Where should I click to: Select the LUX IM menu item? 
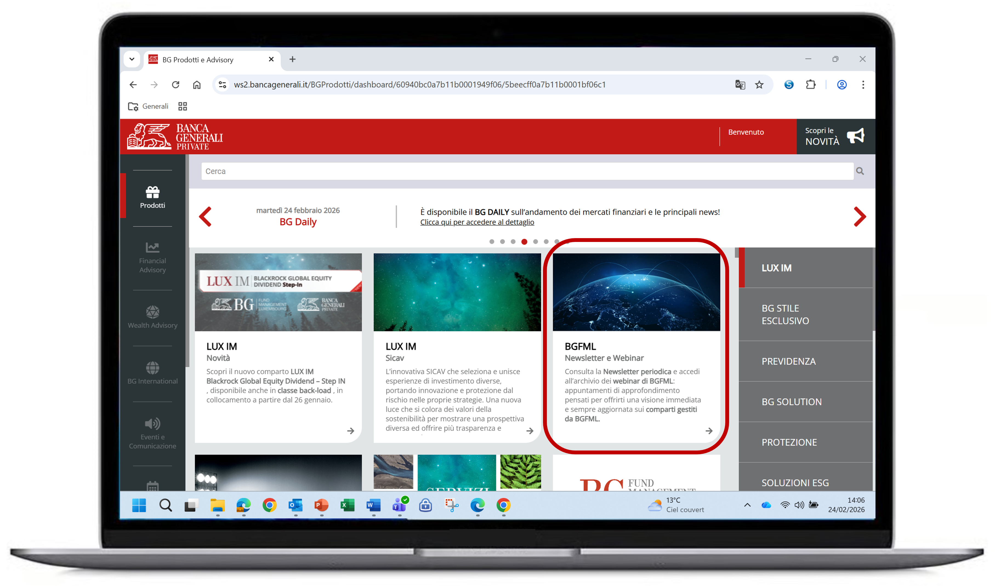[x=806, y=268]
